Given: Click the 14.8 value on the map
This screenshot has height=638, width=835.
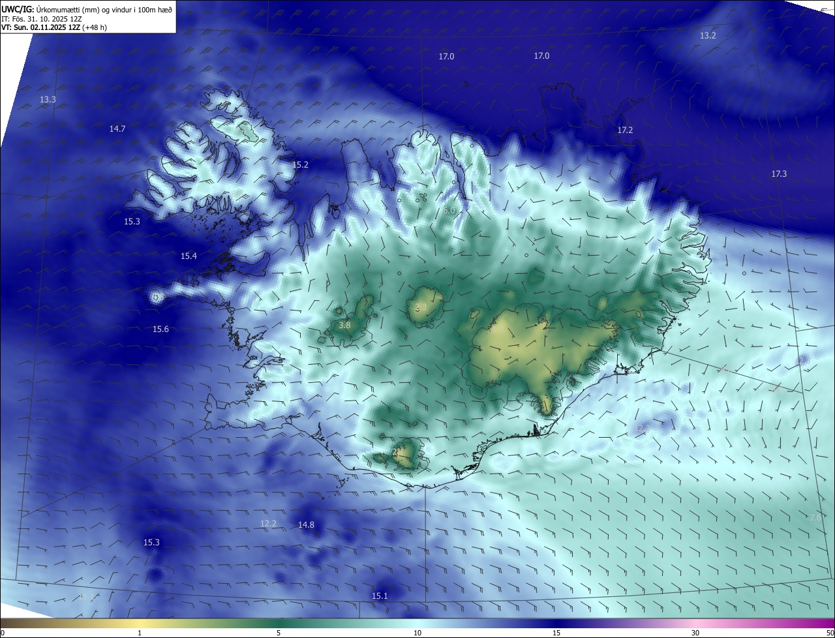Looking at the screenshot, I should pyautogui.click(x=306, y=525).
